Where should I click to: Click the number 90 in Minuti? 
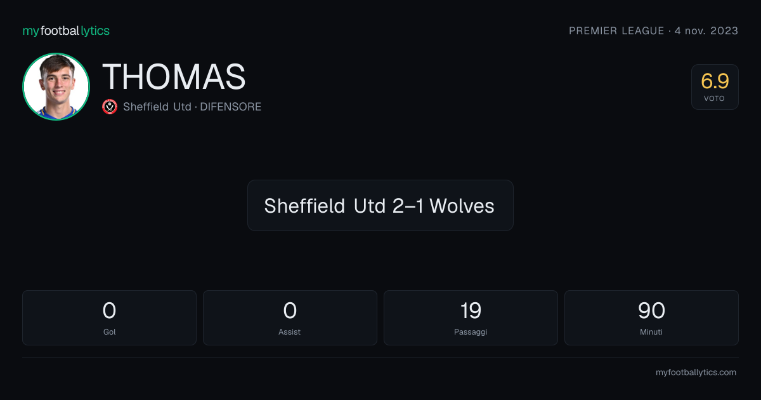click(651, 310)
